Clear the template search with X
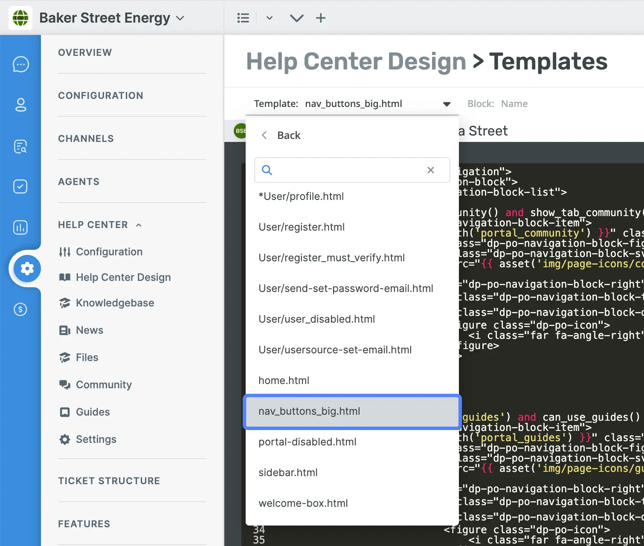 pos(431,170)
